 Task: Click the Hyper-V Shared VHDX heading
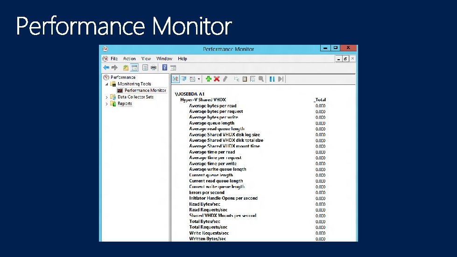click(x=203, y=100)
